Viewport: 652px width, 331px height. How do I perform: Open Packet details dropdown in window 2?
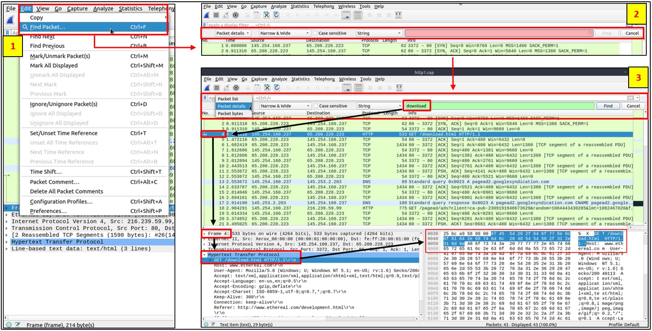(233, 33)
